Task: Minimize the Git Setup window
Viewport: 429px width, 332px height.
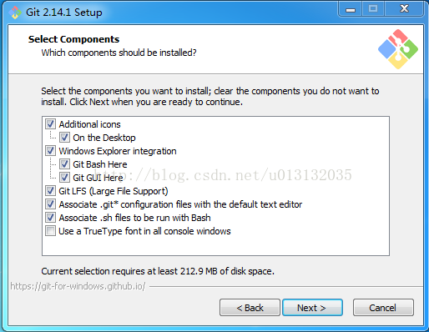Action: (351, 9)
